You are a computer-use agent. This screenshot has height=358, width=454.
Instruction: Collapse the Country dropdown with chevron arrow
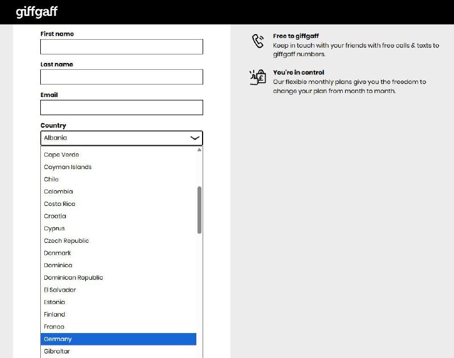pyautogui.click(x=195, y=138)
